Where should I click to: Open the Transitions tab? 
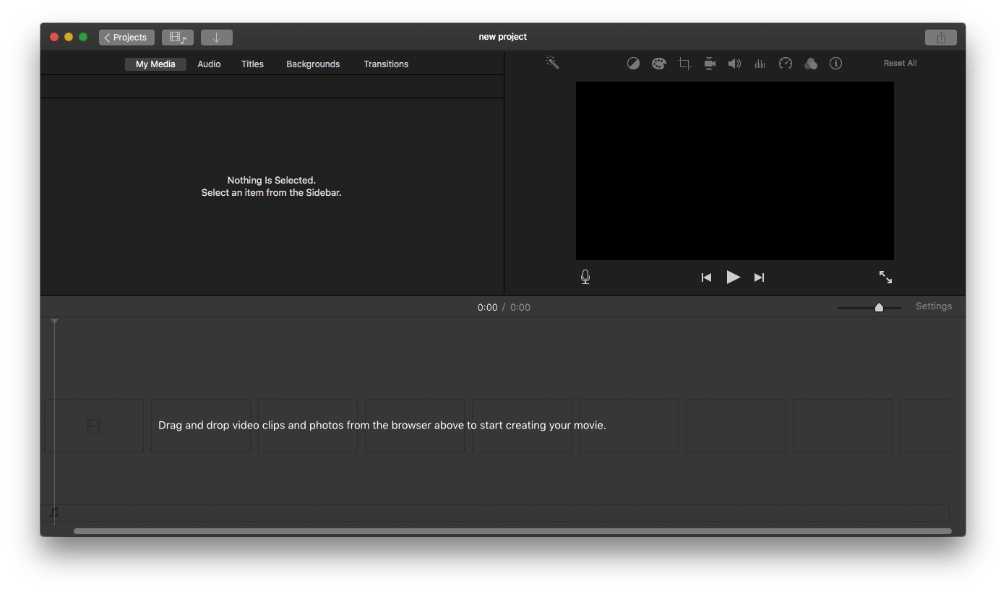coord(386,64)
